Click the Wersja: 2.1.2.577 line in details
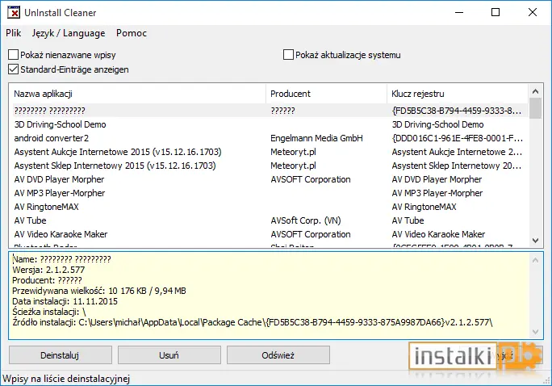Viewport: 552px width, 386px height. tap(48, 270)
